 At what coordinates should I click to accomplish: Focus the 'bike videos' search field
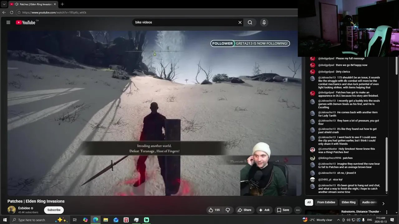pyautogui.click(x=185, y=22)
